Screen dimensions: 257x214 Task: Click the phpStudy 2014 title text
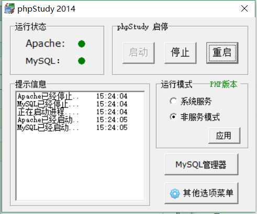click(x=47, y=9)
